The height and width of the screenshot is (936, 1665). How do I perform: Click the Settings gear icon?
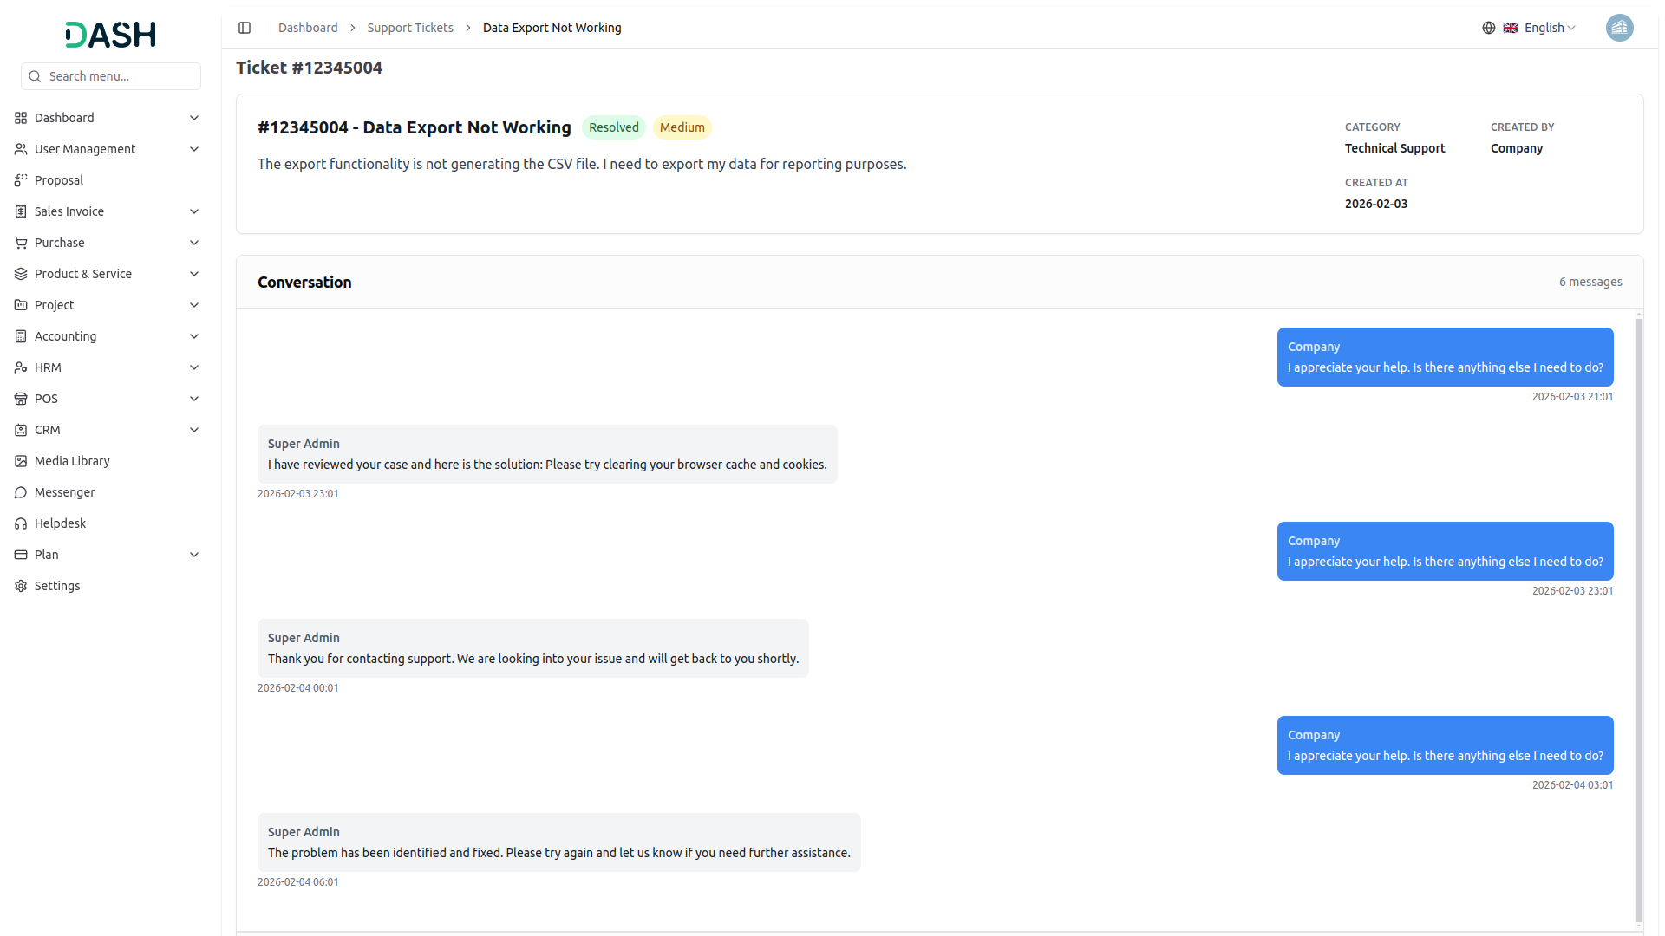[x=21, y=586]
